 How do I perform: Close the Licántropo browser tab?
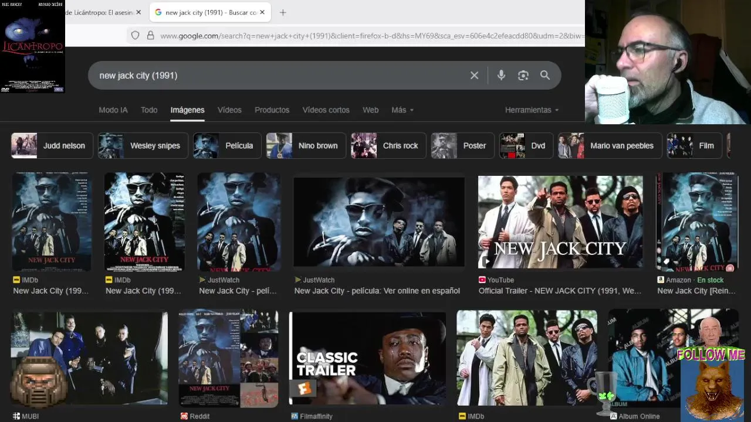coord(138,12)
